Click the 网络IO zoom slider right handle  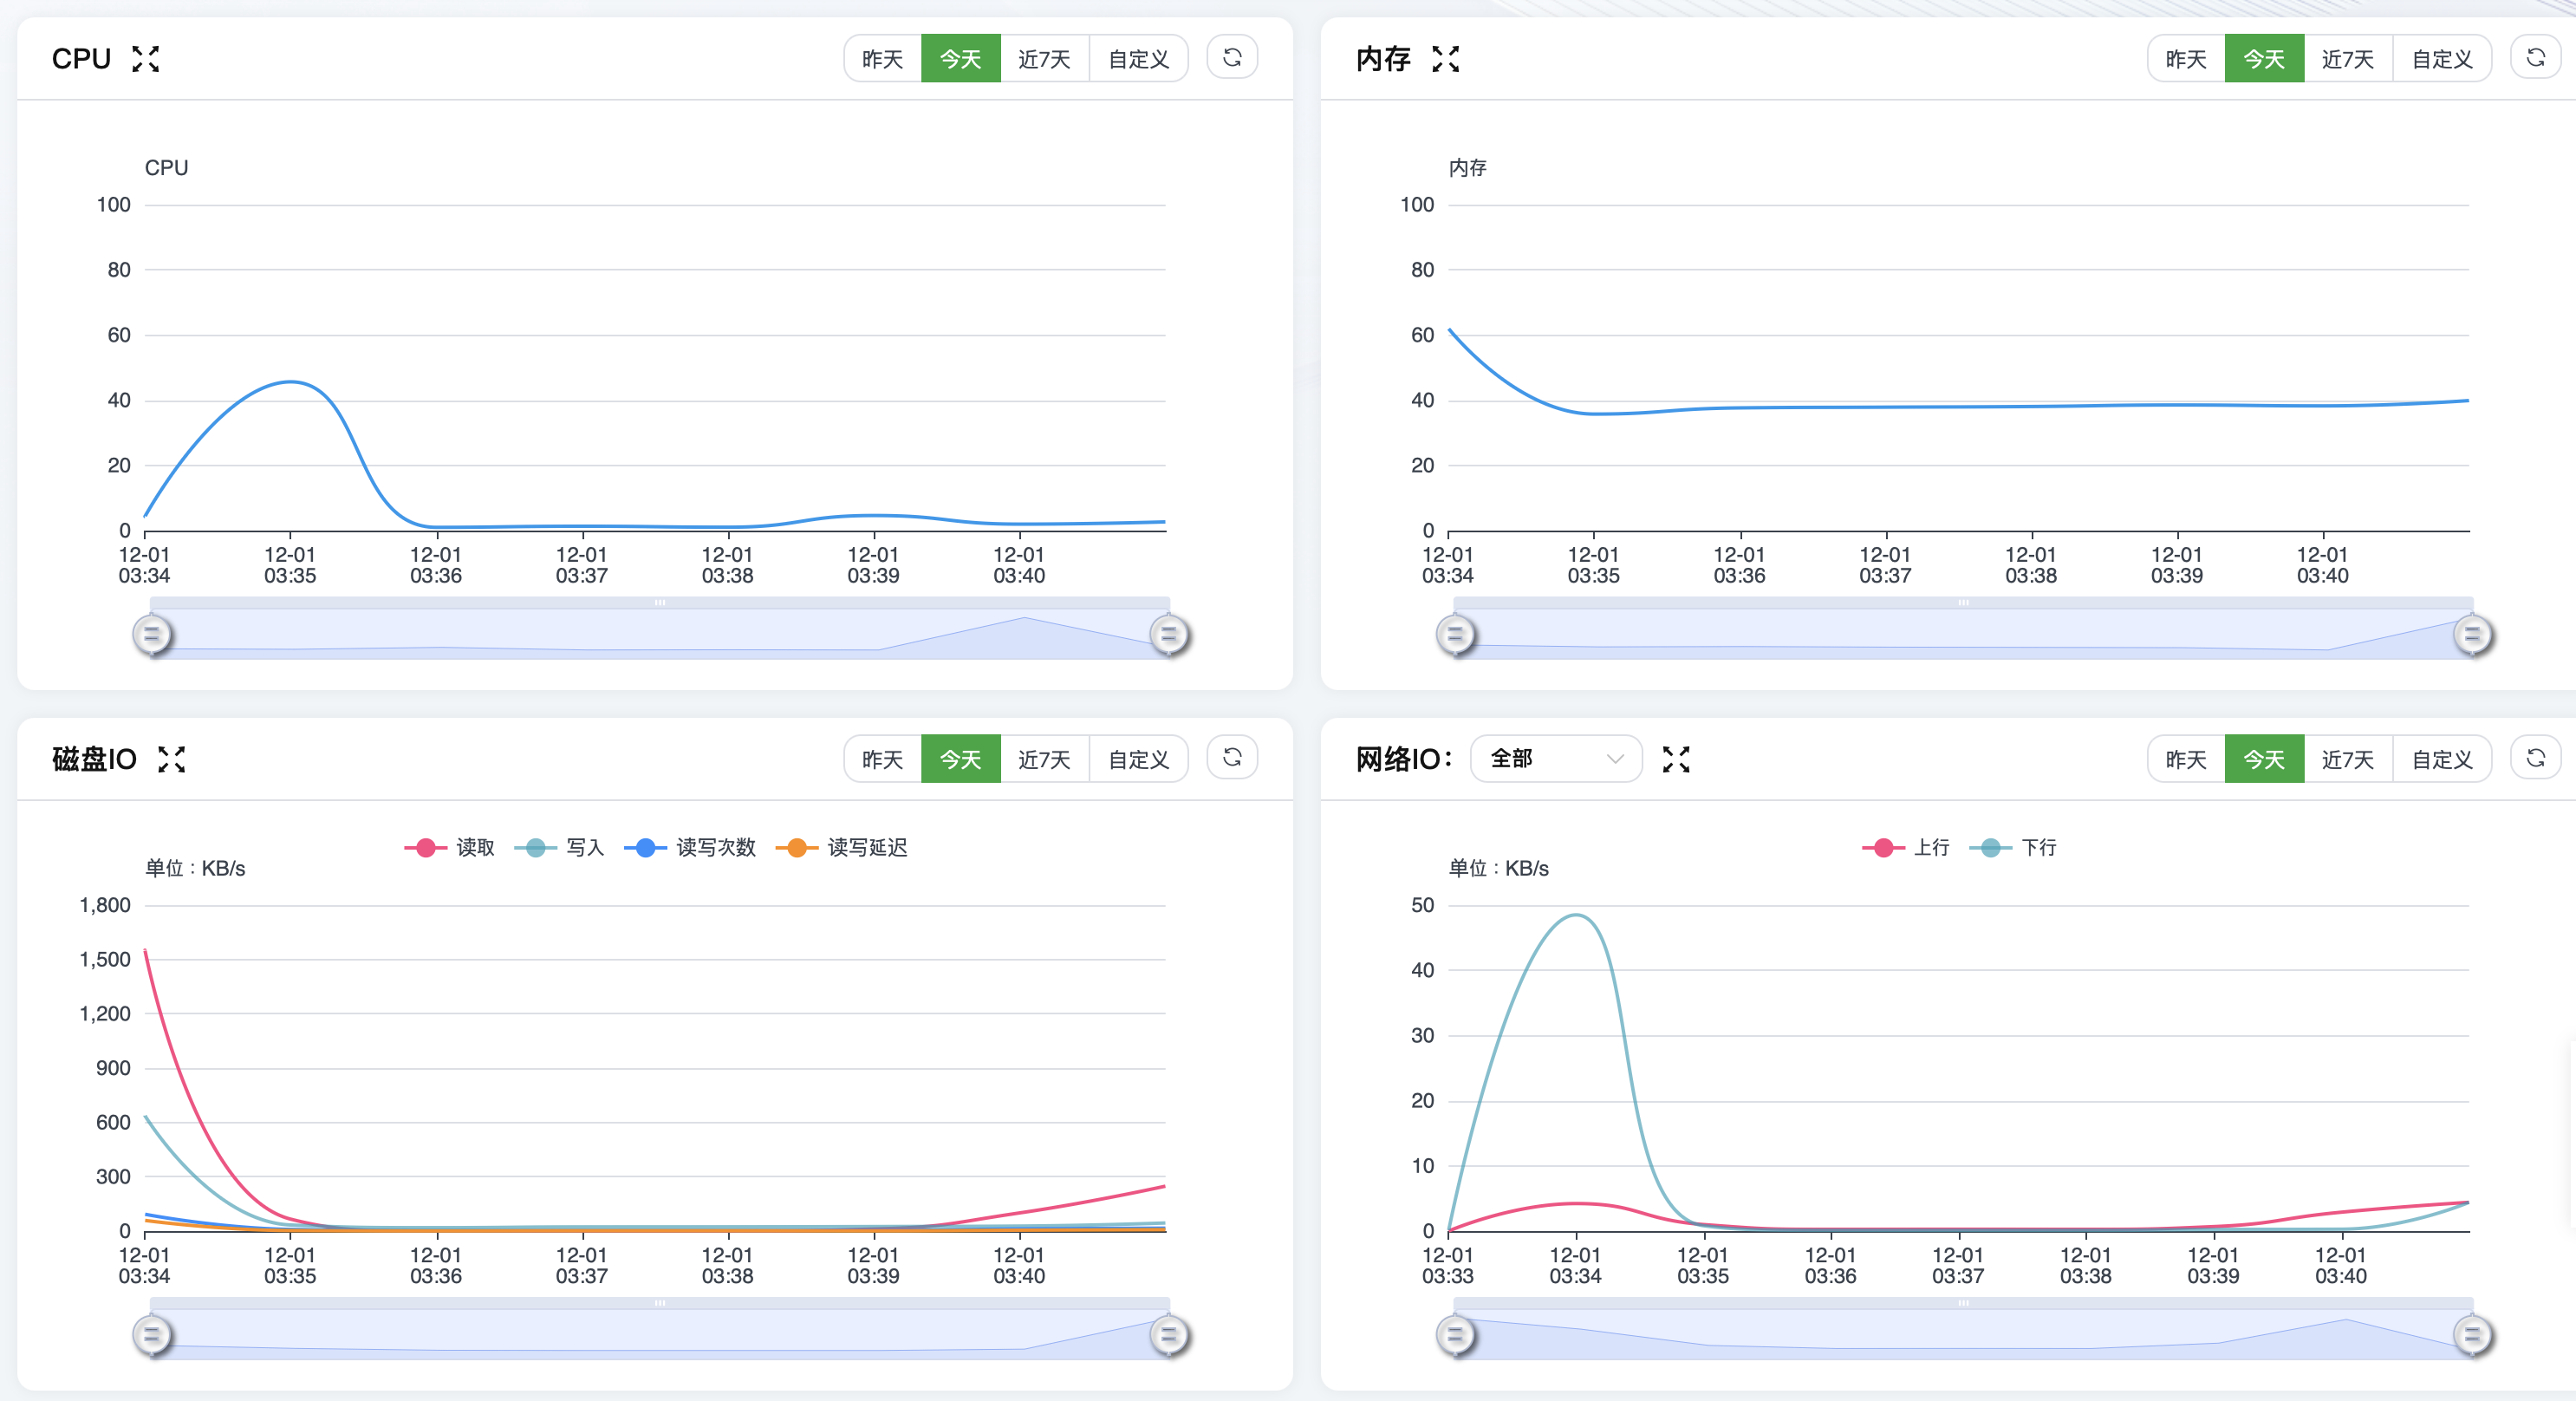2472,1334
